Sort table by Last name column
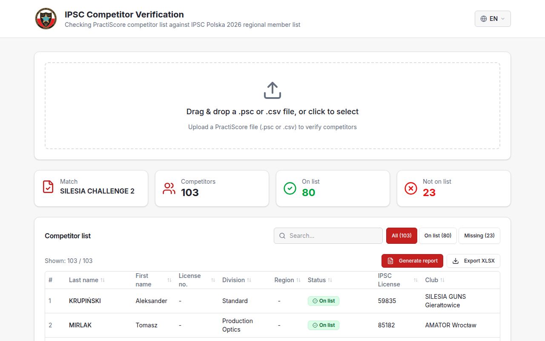 [x=87, y=280]
